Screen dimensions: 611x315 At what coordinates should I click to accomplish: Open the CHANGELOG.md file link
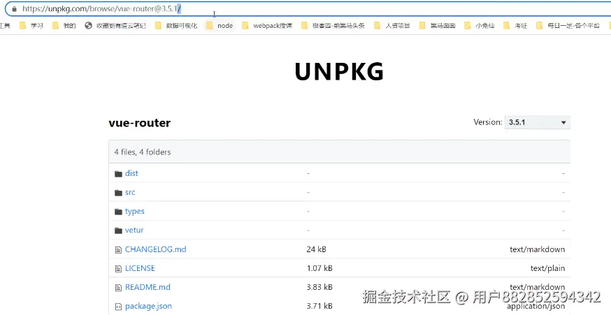[155, 249]
